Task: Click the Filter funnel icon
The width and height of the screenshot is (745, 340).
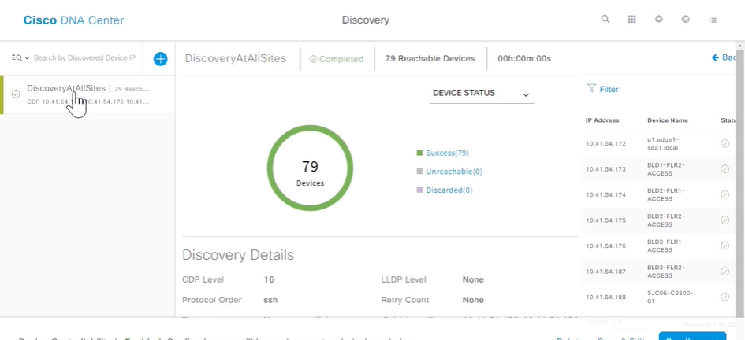Action: coord(591,88)
